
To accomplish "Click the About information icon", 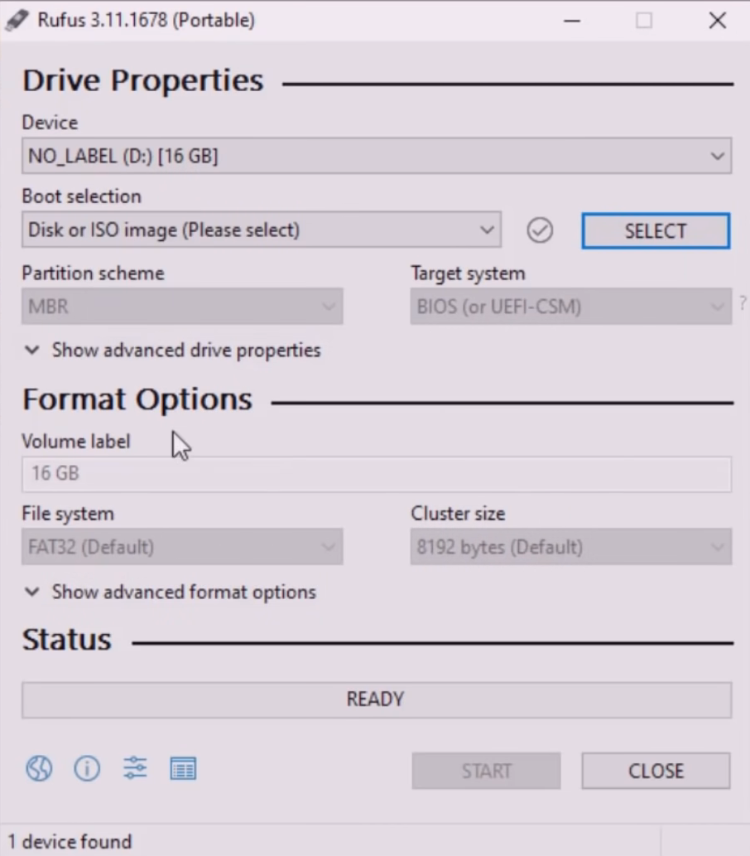I will click(87, 769).
